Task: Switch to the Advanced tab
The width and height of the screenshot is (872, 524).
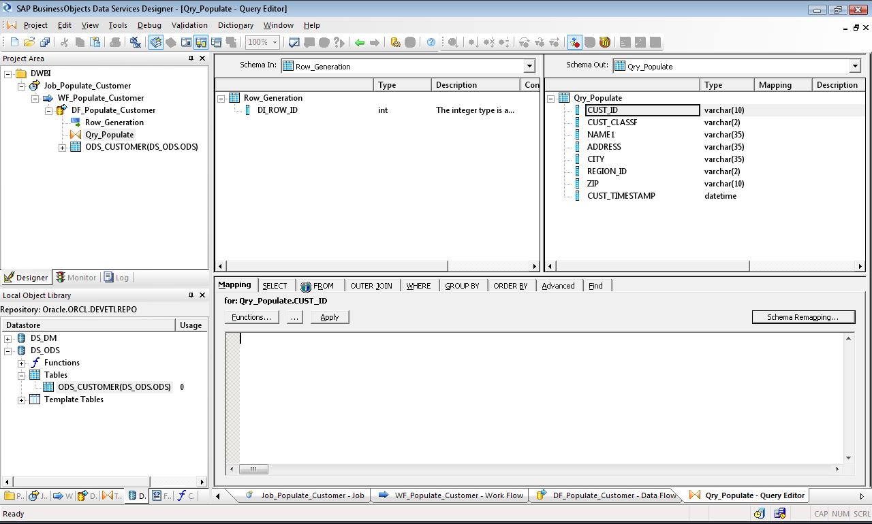Action: coord(558,286)
